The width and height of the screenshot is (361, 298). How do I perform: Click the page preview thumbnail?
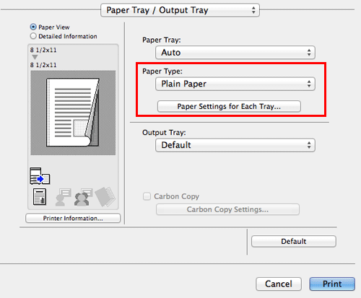(73, 113)
